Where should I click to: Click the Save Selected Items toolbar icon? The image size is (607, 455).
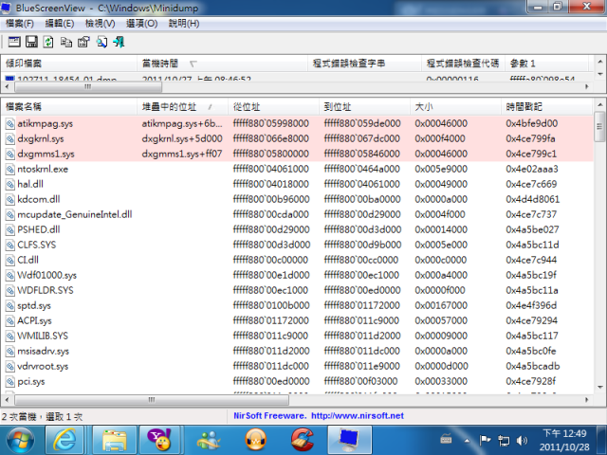[x=31, y=42]
